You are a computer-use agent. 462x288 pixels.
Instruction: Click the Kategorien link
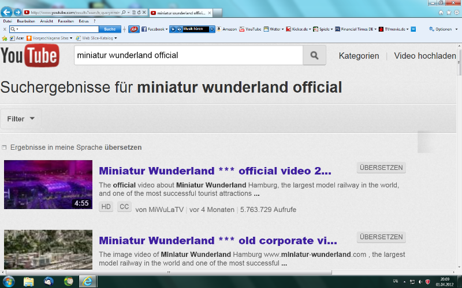click(x=359, y=56)
